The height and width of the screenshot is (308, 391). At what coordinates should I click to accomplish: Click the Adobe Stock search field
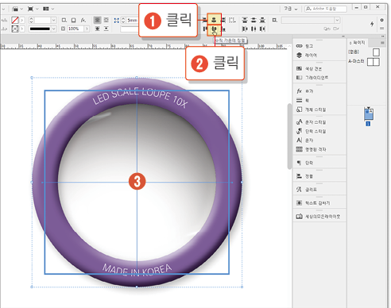click(x=326, y=9)
